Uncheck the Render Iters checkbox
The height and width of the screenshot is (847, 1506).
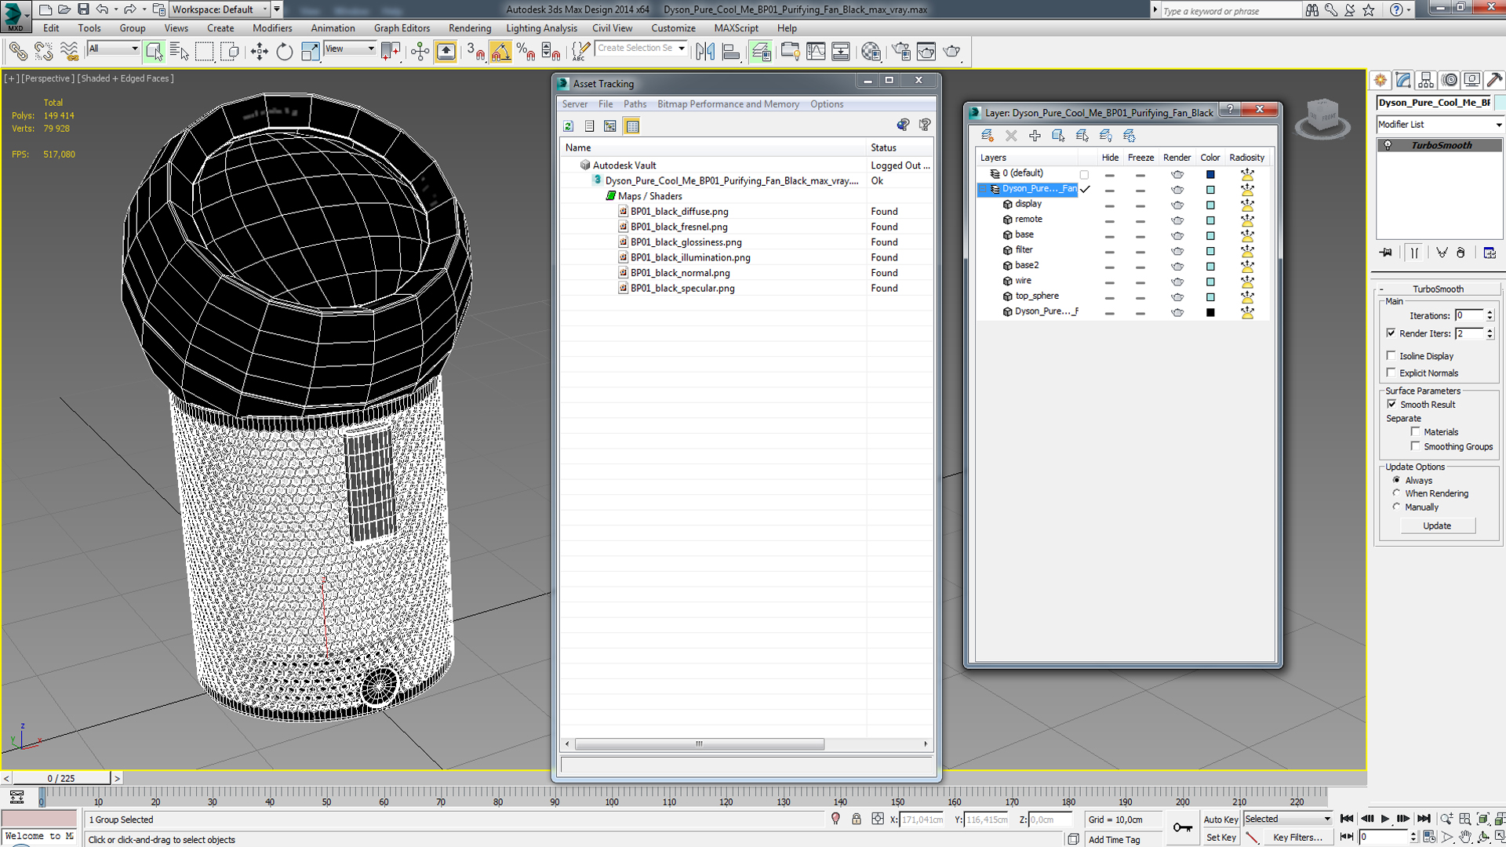pyautogui.click(x=1391, y=333)
